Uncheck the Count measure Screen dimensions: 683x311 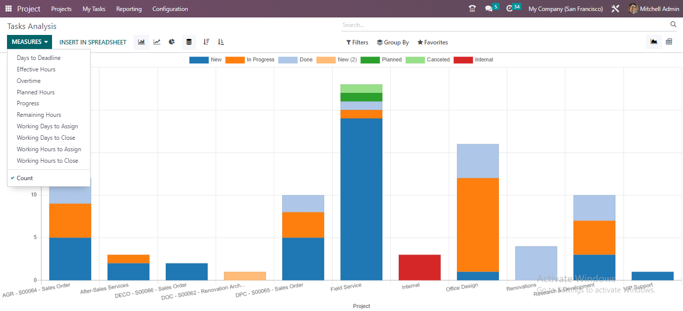[x=24, y=178]
